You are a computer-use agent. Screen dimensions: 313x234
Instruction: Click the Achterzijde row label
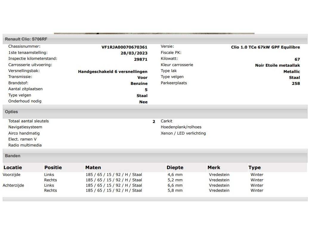[13, 185]
